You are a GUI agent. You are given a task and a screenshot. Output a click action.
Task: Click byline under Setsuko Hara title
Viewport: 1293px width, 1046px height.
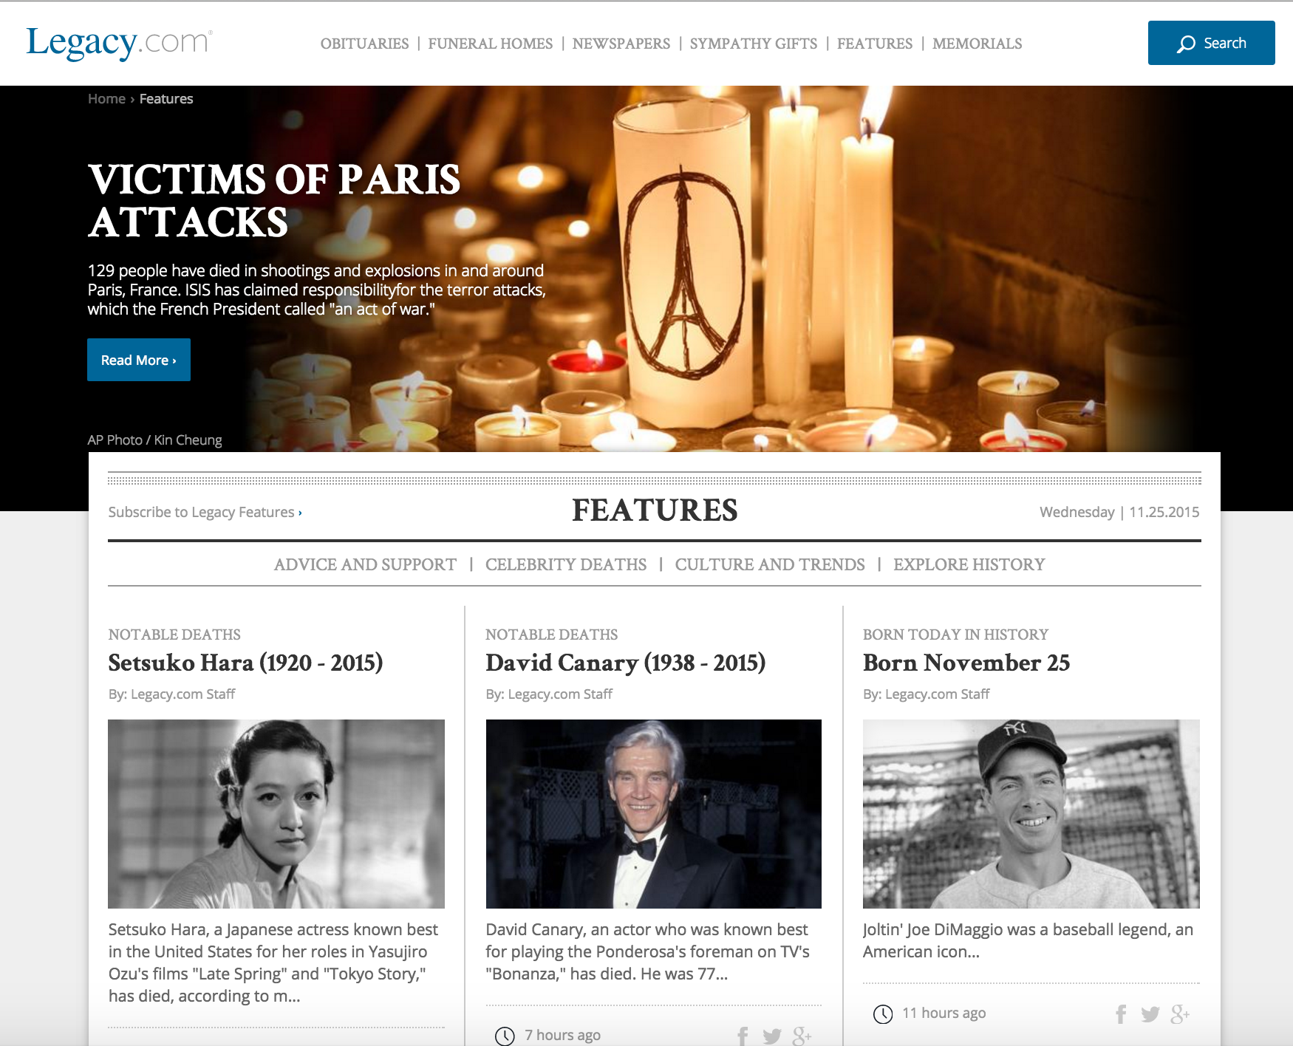coord(172,694)
